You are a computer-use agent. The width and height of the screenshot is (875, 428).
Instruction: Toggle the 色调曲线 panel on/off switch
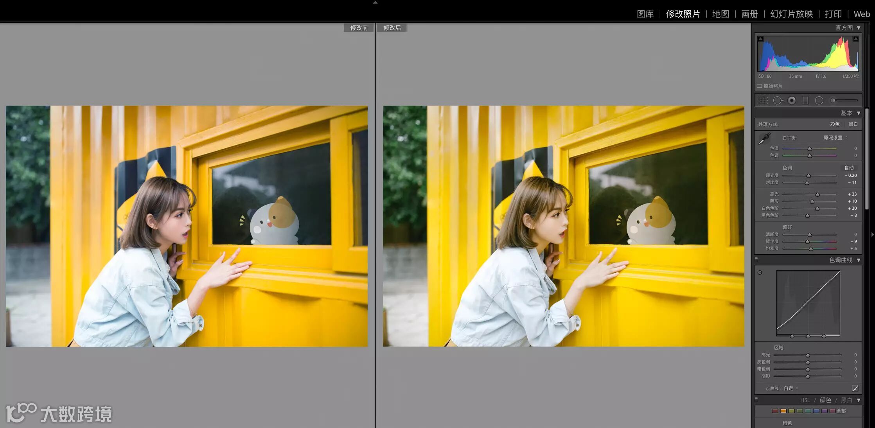pyautogui.click(x=756, y=259)
